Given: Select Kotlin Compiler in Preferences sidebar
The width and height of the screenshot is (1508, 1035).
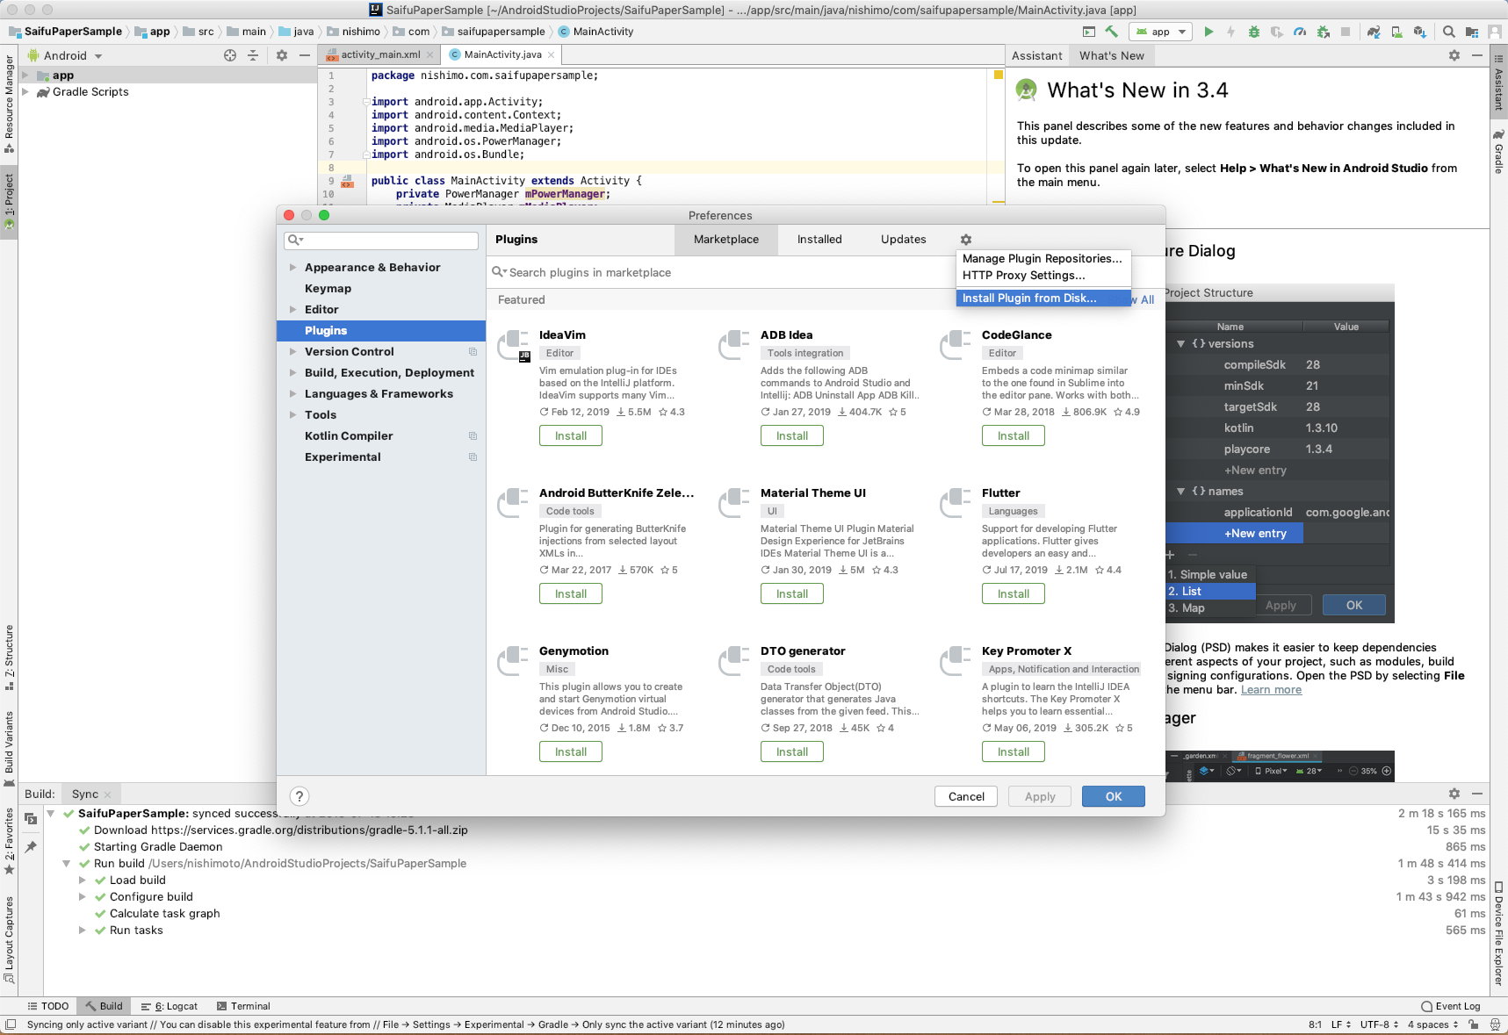Looking at the screenshot, I should pos(381,435).
